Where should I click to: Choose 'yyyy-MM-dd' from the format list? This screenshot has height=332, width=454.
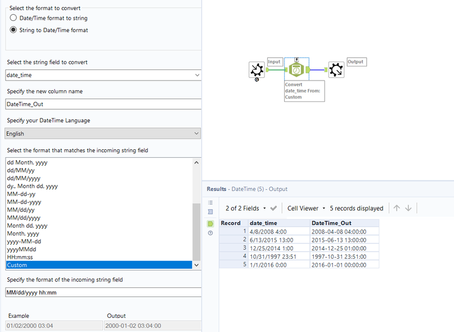tap(24, 241)
